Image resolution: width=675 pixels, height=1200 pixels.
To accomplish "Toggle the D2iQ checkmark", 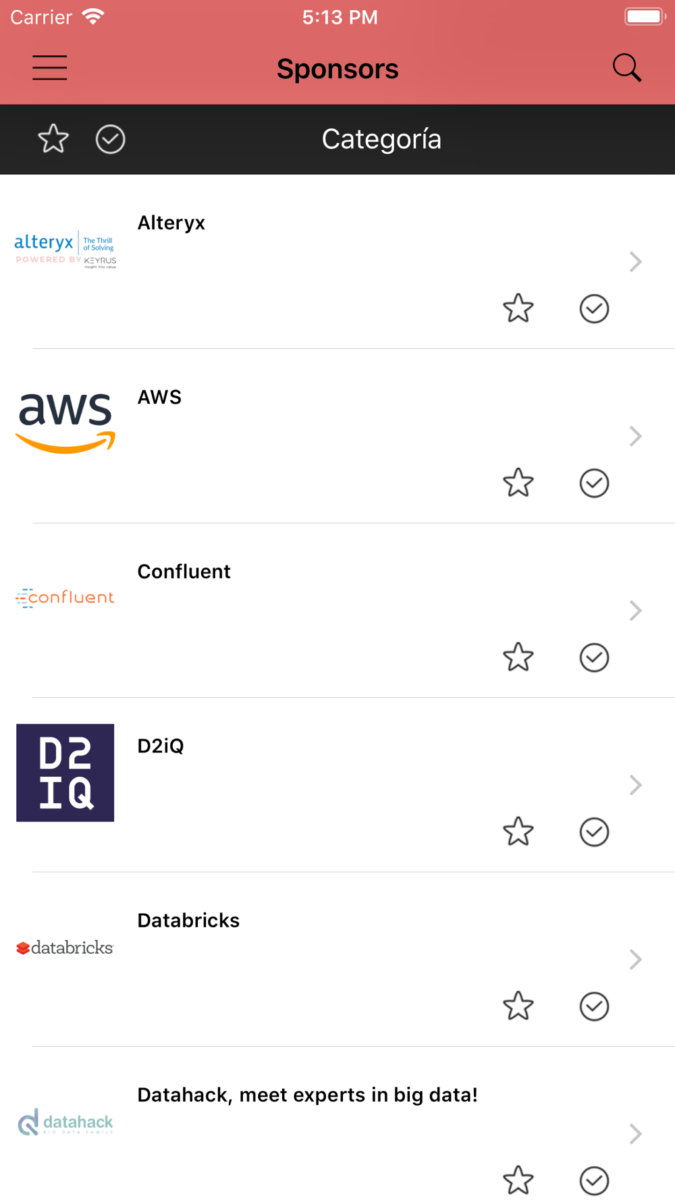I will pyautogui.click(x=594, y=832).
